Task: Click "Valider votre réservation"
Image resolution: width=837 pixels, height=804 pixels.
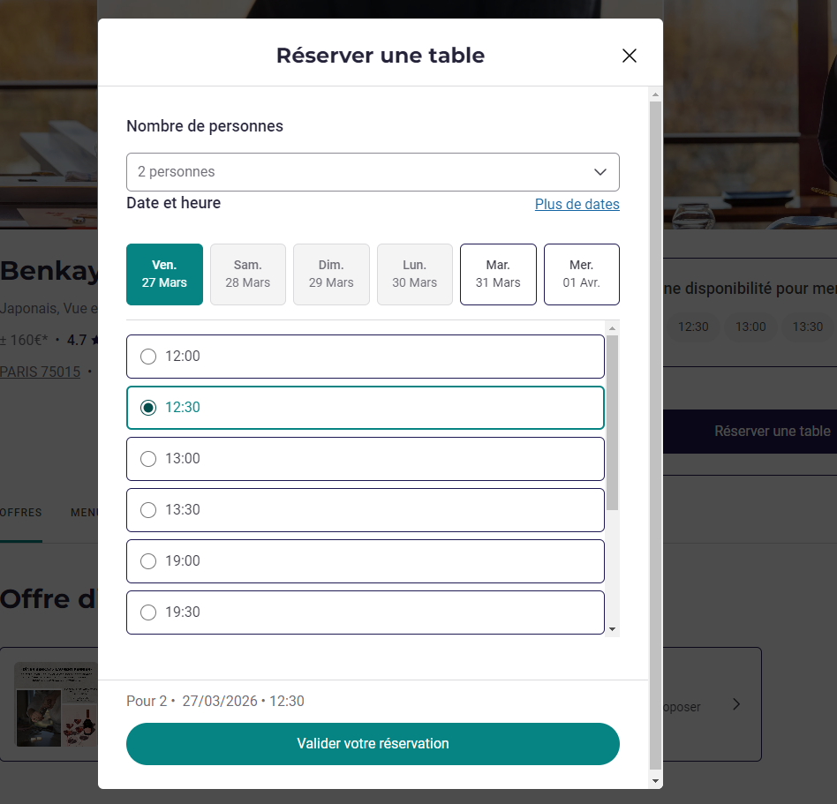Action: coord(373,744)
